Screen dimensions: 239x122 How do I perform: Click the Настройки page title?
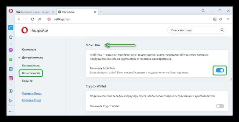click(x=39, y=30)
